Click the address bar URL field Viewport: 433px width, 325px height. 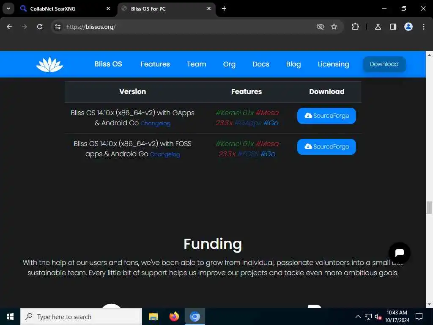pos(182,27)
